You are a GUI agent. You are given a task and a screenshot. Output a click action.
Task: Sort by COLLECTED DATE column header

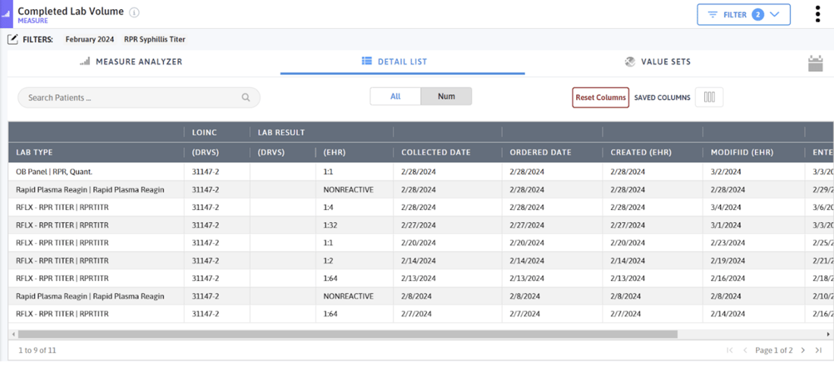click(436, 152)
